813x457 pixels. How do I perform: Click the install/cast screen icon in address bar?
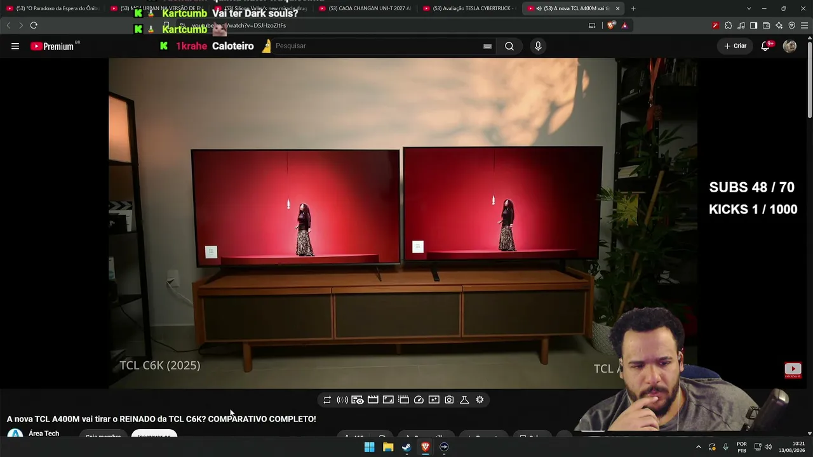click(592, 25)
